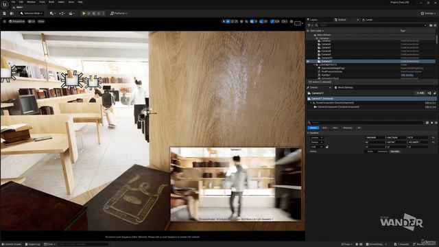
Task: Open camera speed setting in viewport
Action: tap(285, 21)
